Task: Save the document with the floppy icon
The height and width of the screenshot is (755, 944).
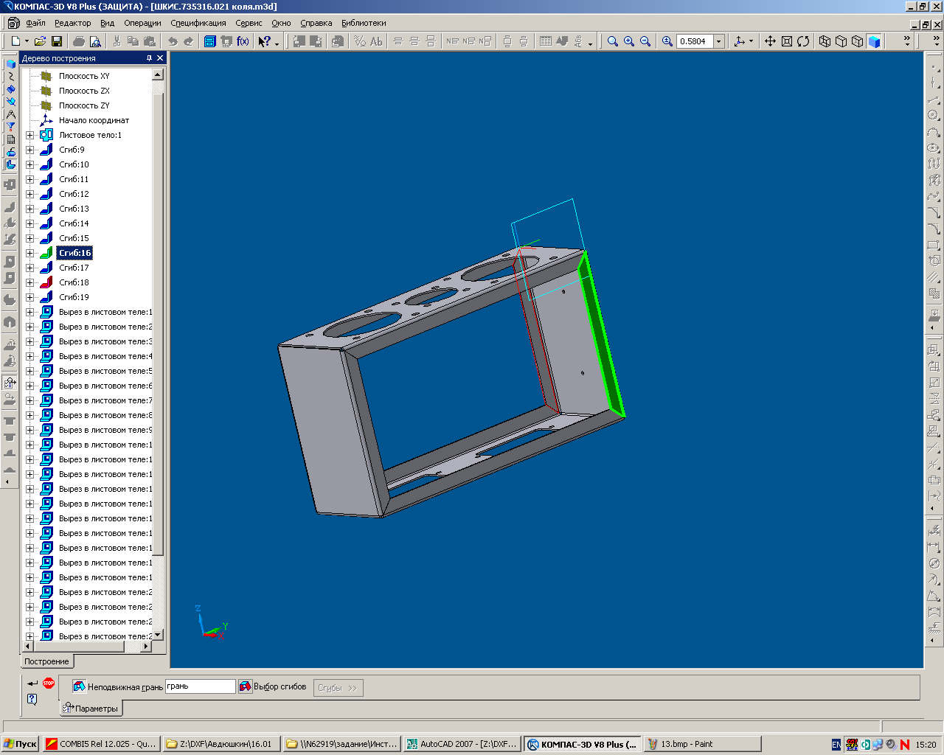Action: 56,41
